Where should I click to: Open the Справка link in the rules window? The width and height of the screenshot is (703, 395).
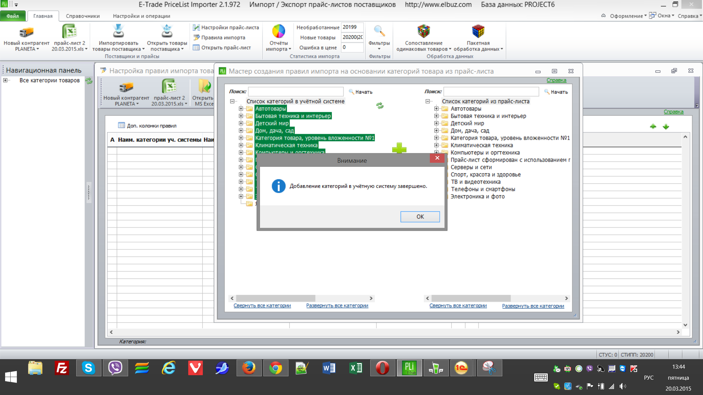click(x=674, y=112)
